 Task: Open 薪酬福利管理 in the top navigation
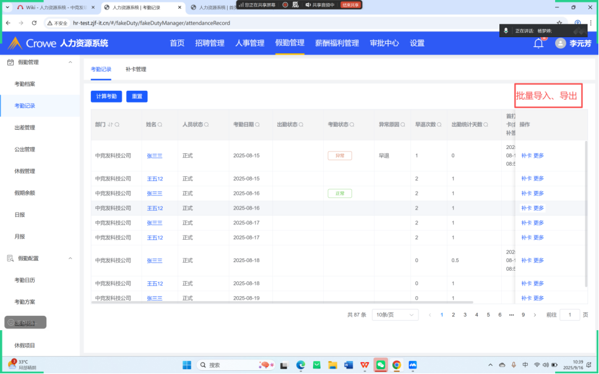[337, 43]
